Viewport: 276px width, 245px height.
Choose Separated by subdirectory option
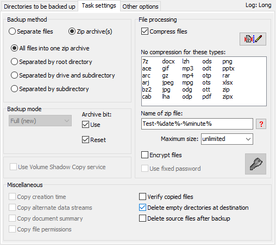point(14,89)
